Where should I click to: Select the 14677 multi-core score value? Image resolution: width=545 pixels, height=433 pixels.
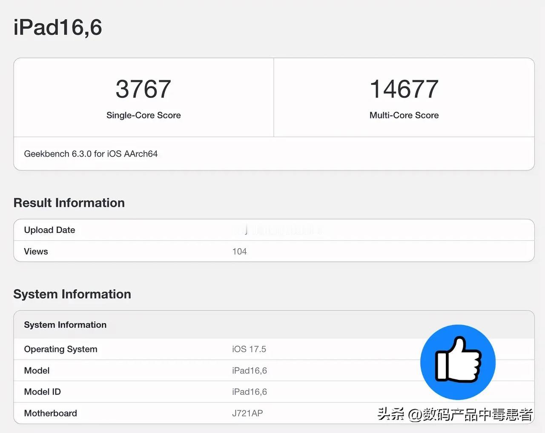pos(404,89)
